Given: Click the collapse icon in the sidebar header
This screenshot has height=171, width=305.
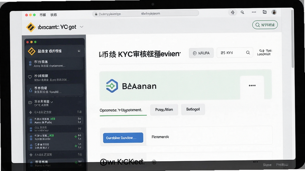Looking at the screenshot, I should coord(79,51).
